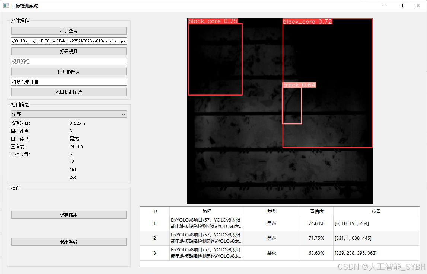Viewport: 427px width, 274px height.
Task: Click the 目标检测系统 window title icon
Action: coord(6,6)
